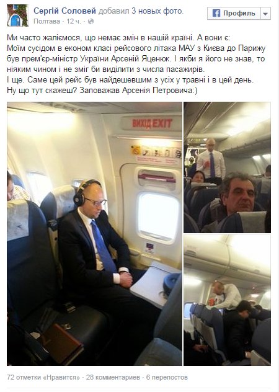Show the 6 перепостов shares
This screenshot has width=279, height=392.
click(167, 377)
